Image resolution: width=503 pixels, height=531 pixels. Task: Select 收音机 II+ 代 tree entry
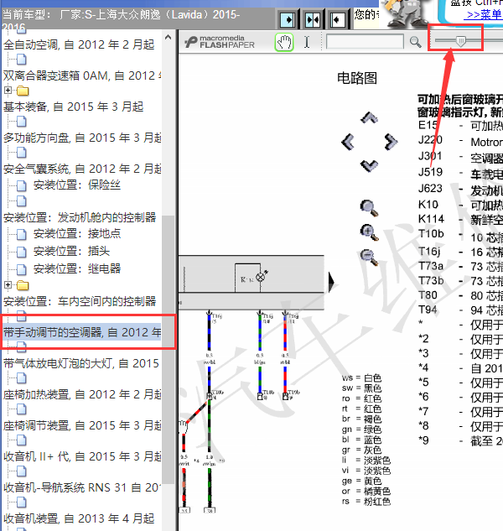point(82,456)
